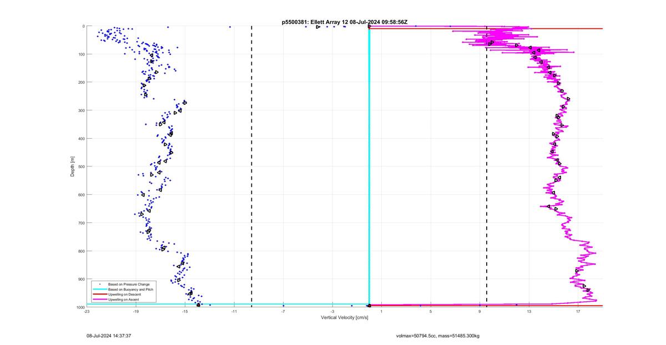Click depth axis tick label '300'

81,110
